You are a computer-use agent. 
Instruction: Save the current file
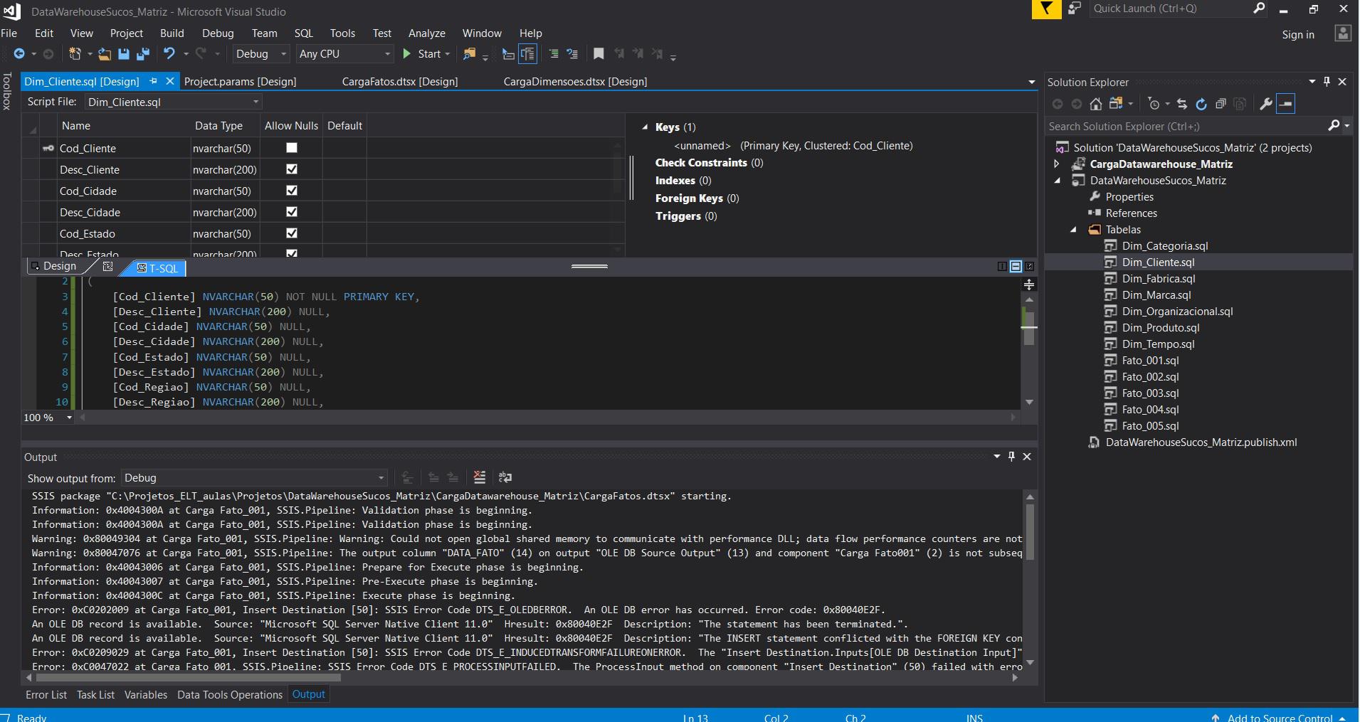click(124, 54)
